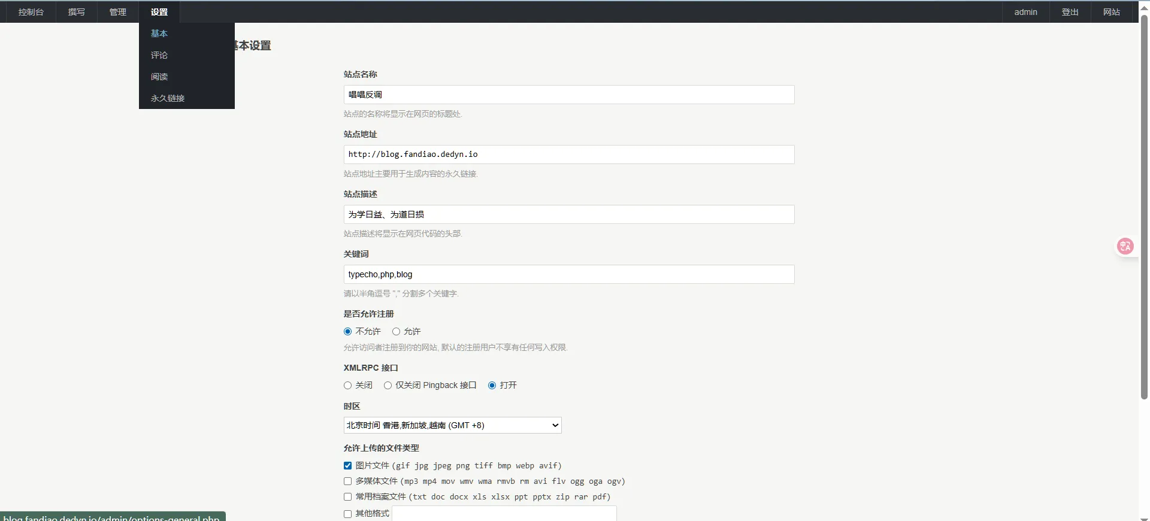Screen dimensions: 1150x521
Task: Click the 站点描述将显示在网页代码的头部 hint
Action: click(x=403, y=234)
